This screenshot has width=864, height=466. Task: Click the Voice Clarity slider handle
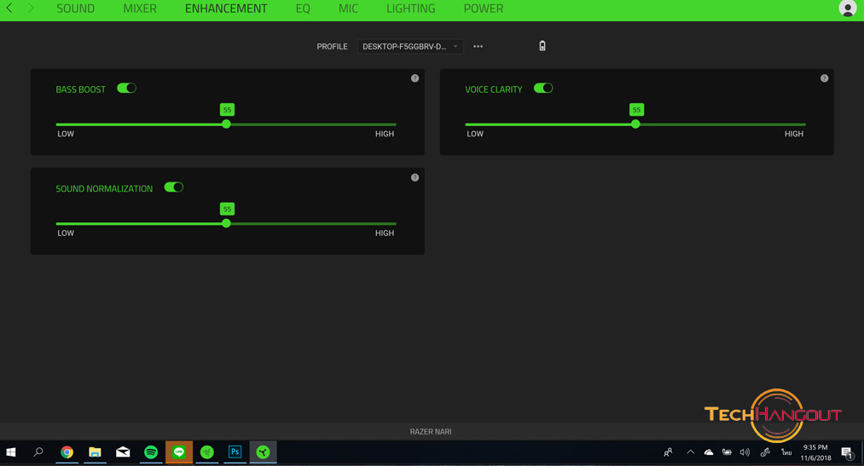pos(636,124)
